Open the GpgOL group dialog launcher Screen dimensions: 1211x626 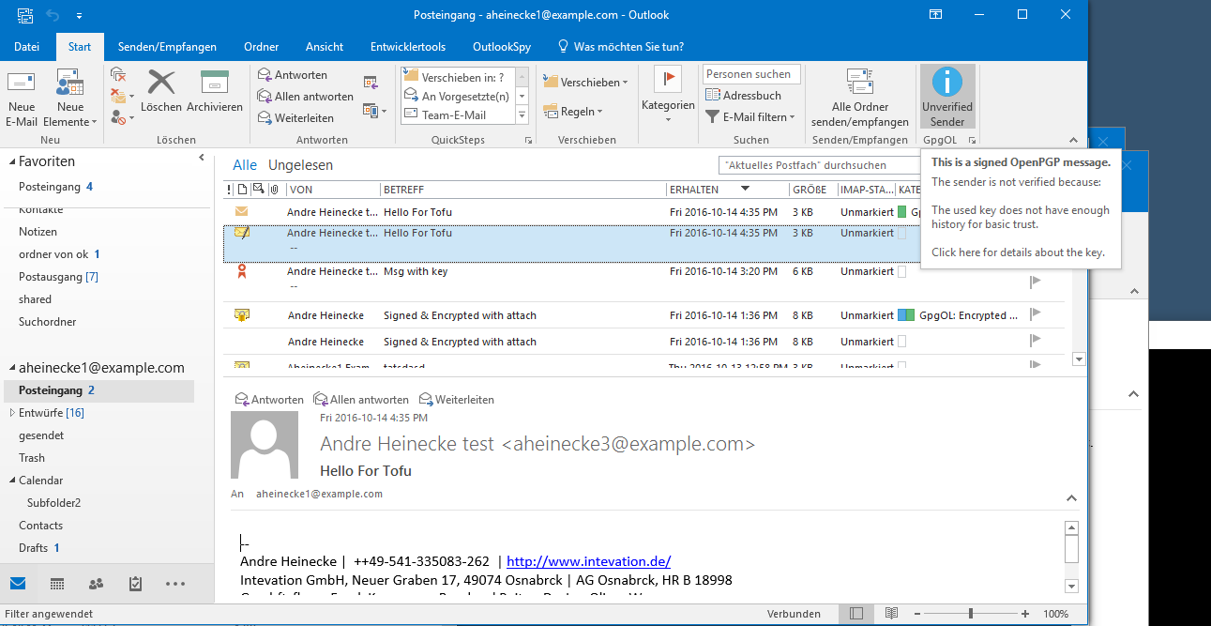tap(971, 141)
